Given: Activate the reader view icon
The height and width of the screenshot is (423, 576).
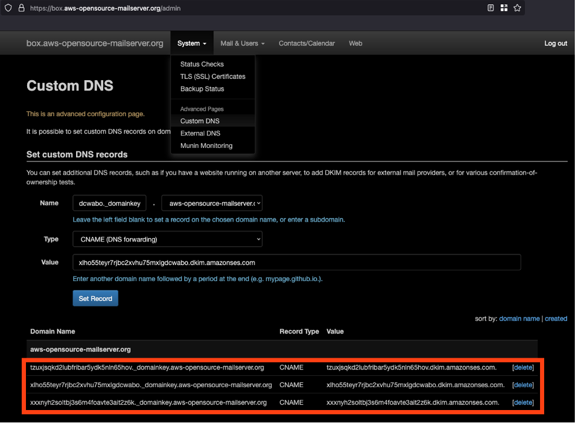Looking at the screenshot, I should point(491,8).
